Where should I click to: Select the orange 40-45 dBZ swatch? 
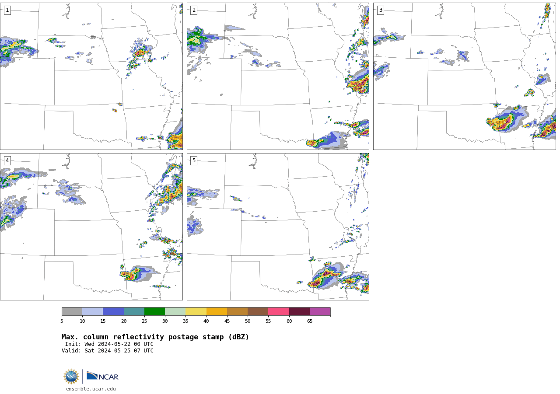[x=217, y=312]
